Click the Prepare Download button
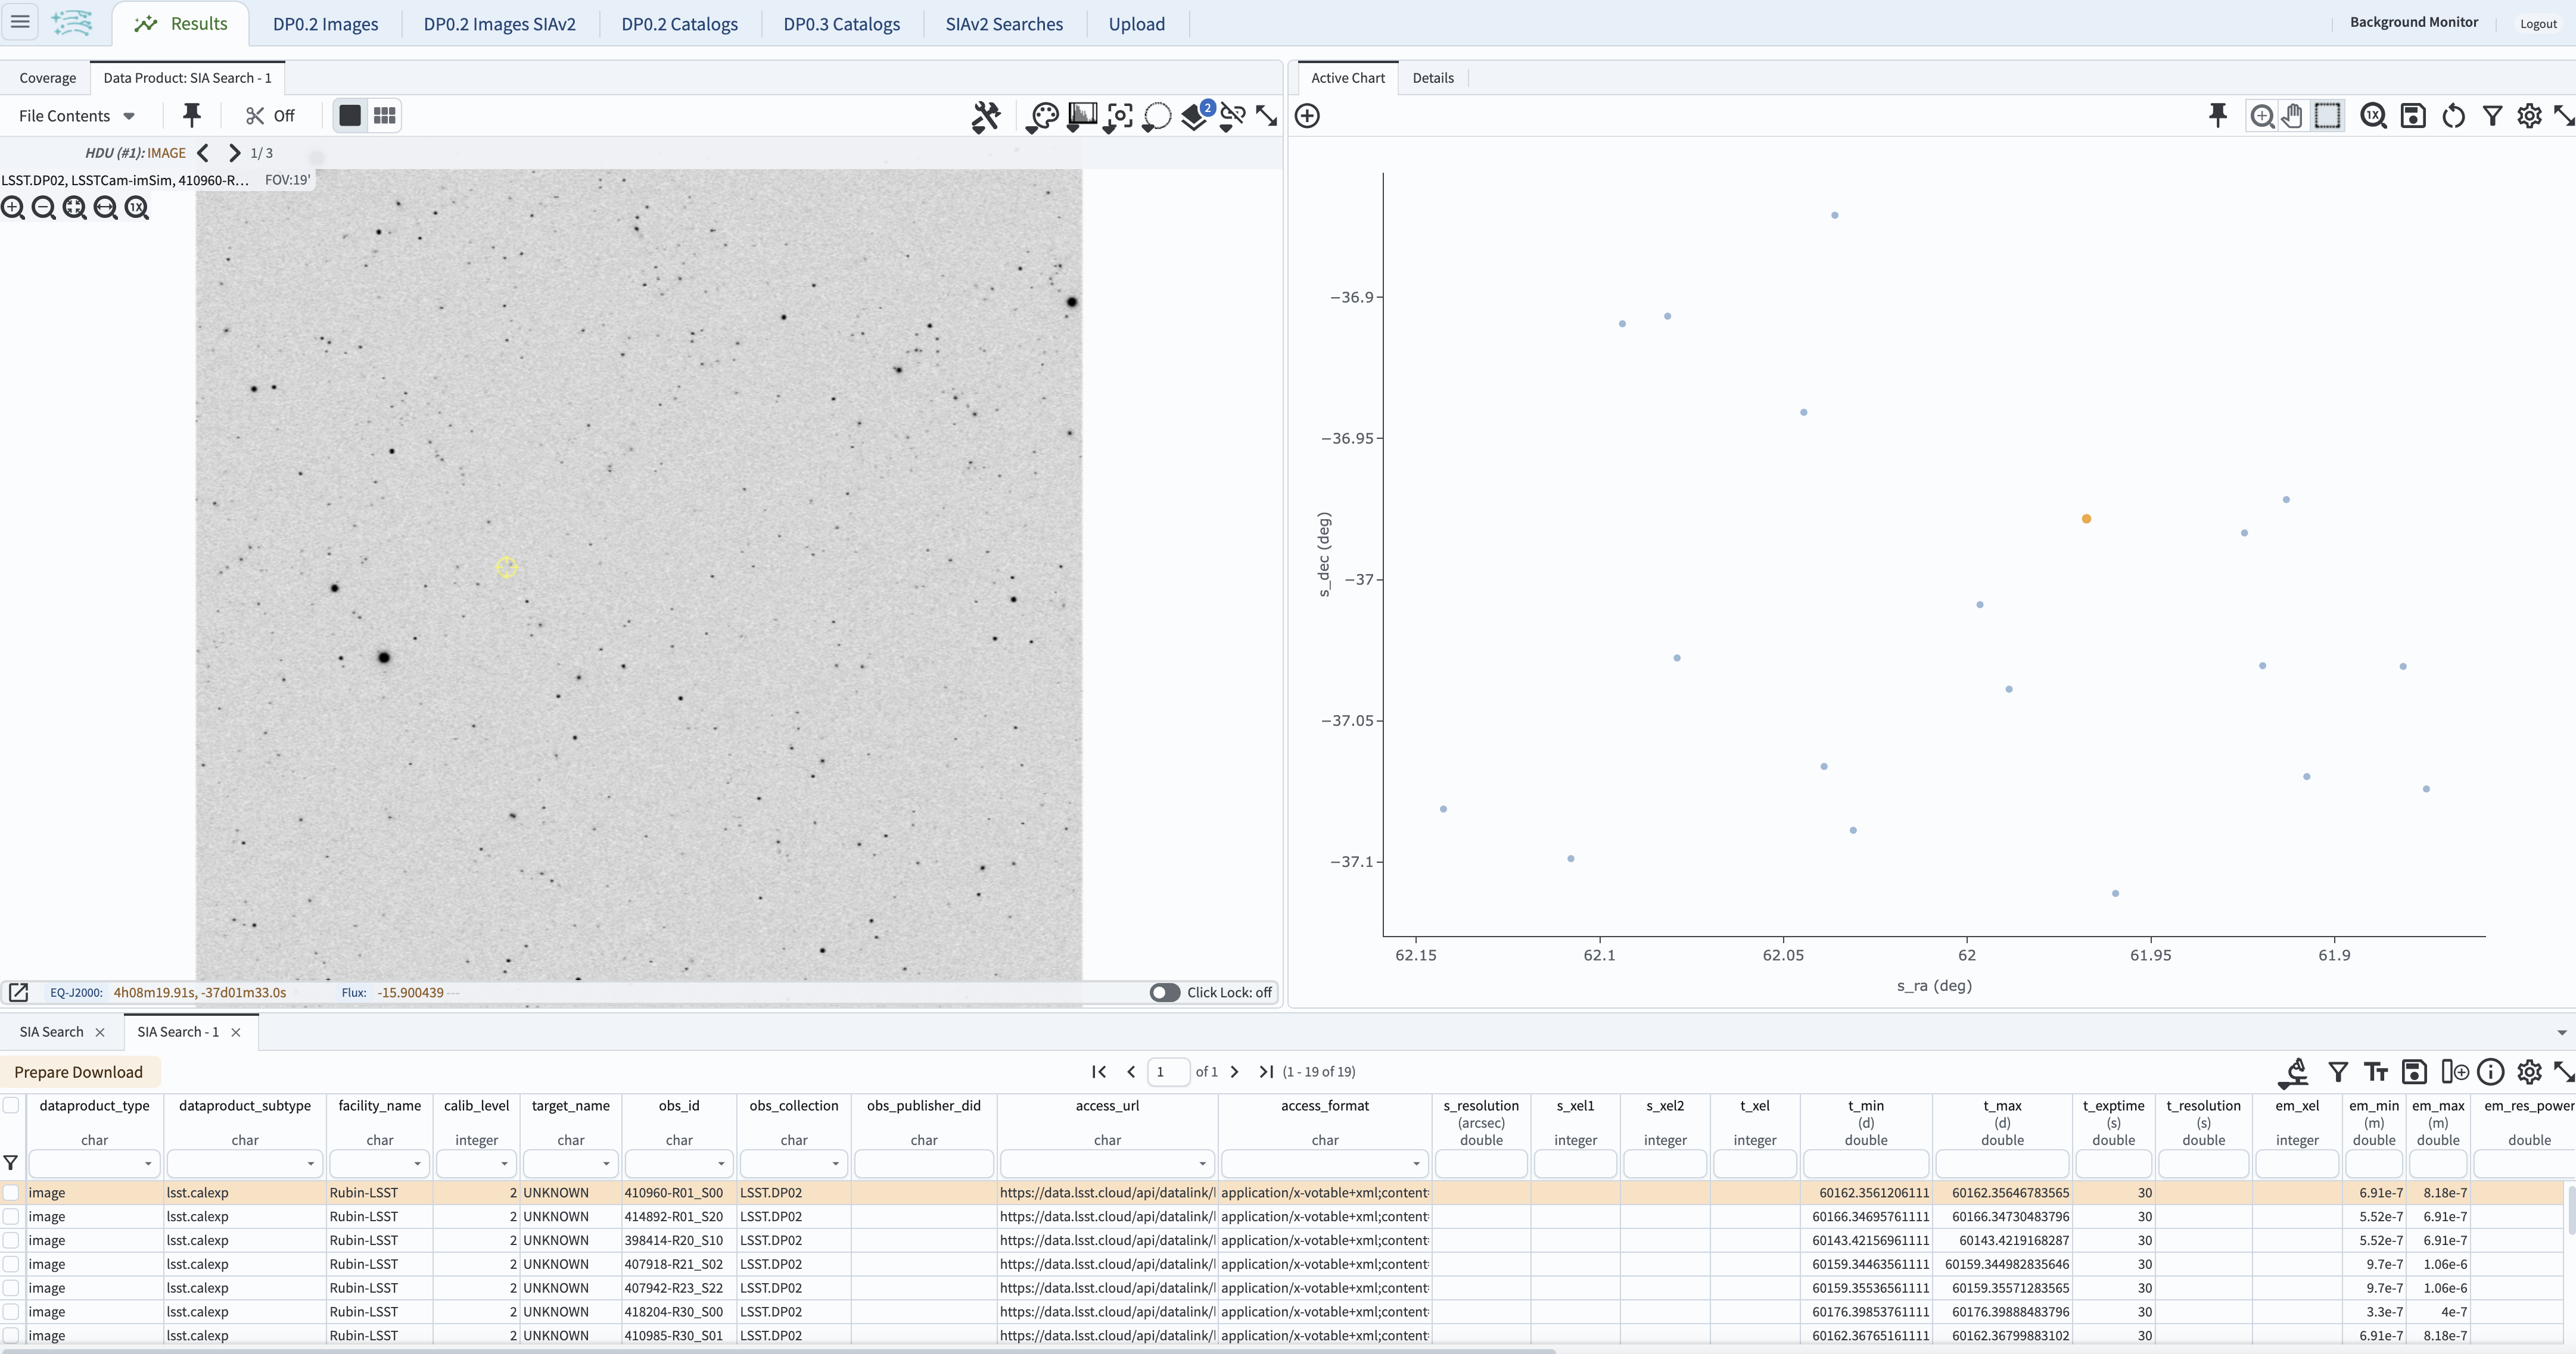 pos(79,1070)
